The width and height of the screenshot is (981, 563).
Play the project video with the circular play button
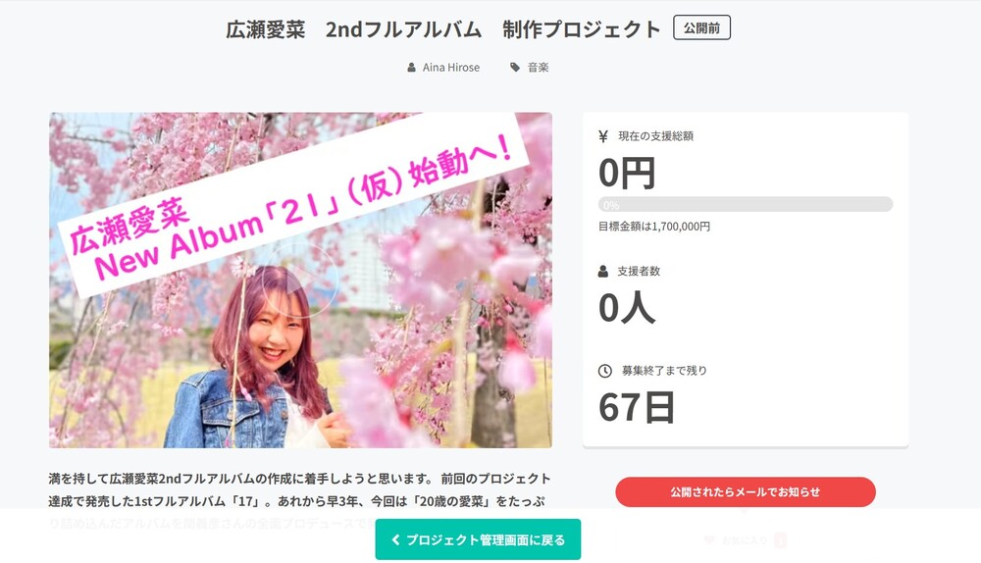click(299, 280)
